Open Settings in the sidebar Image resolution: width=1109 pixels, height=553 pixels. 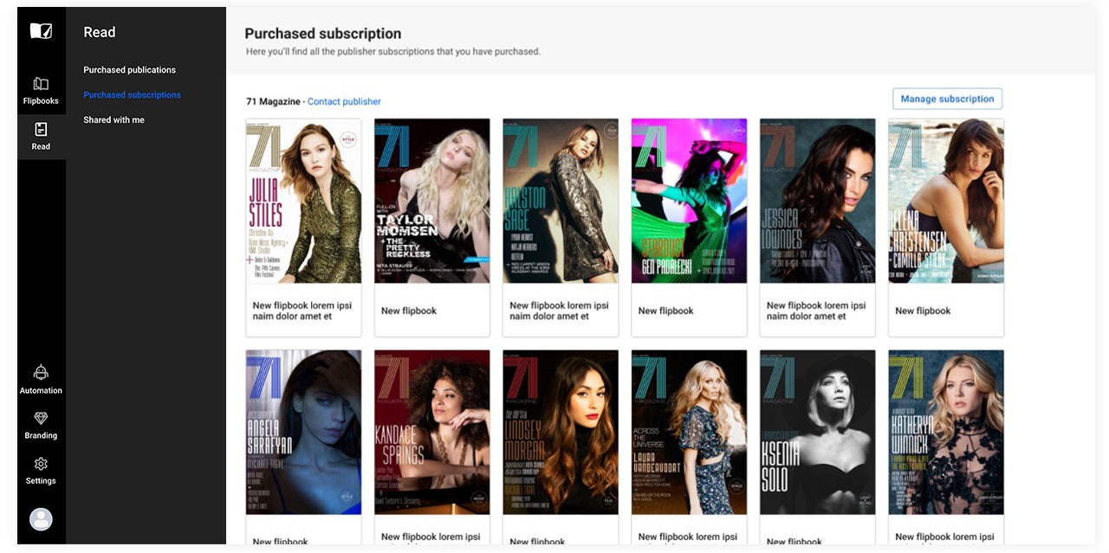click(41, 471)
